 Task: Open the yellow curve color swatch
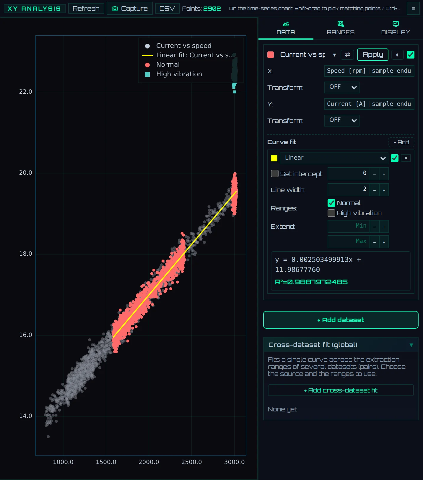tap(274, 158)
